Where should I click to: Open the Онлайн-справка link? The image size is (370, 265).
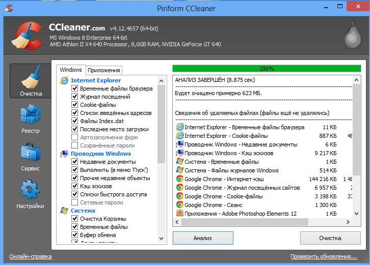coord(31,256)
